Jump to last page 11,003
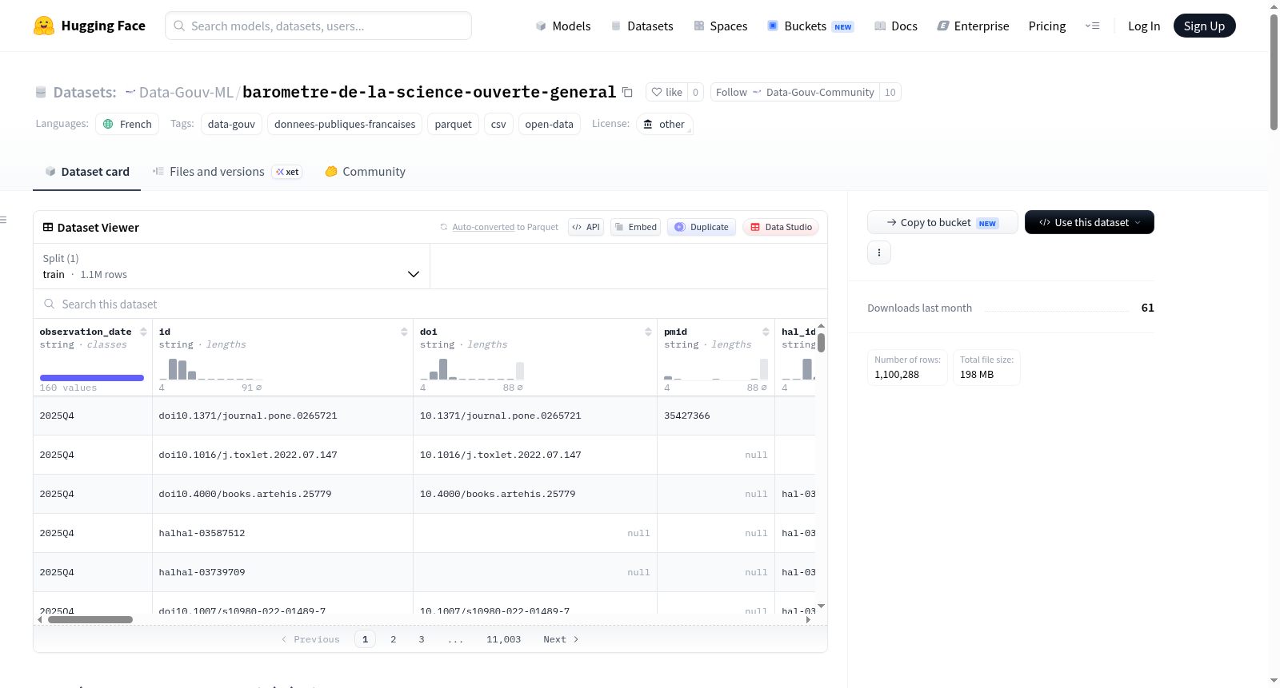 [x=503, y=639]
